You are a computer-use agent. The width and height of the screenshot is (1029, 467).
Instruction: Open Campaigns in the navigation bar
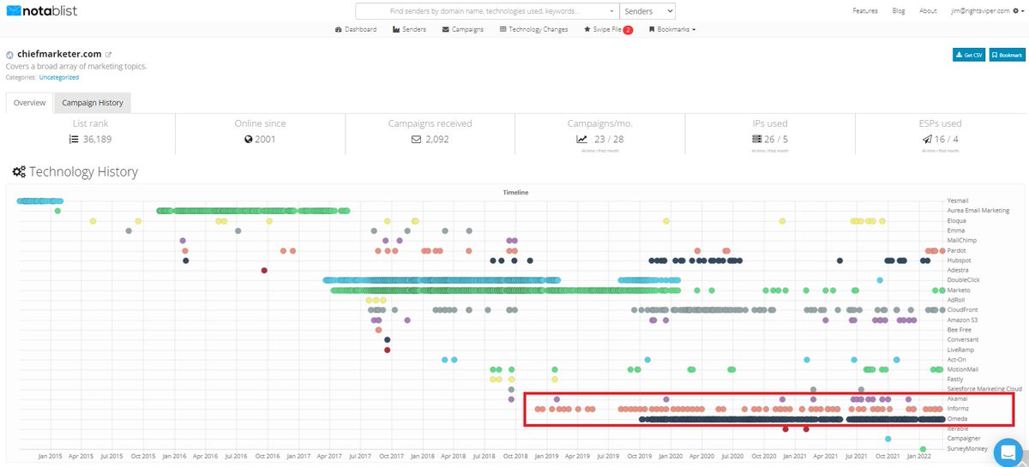(462, 29)
